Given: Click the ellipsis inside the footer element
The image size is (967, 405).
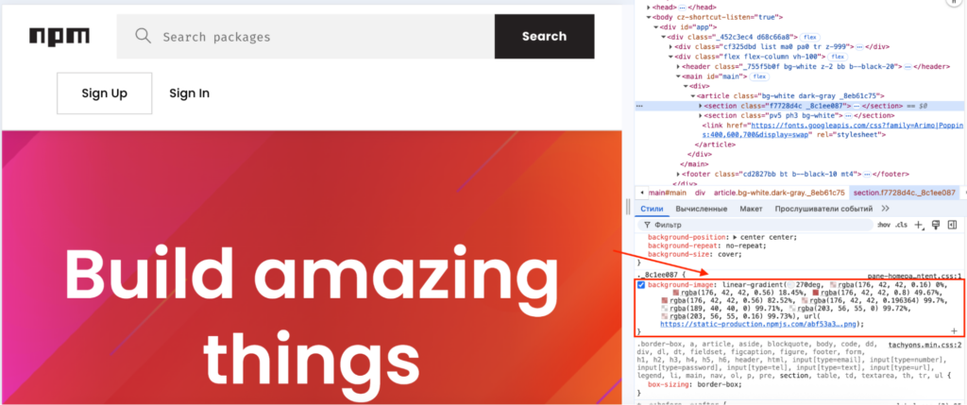Looking at the screenshot, I should 869,175.
